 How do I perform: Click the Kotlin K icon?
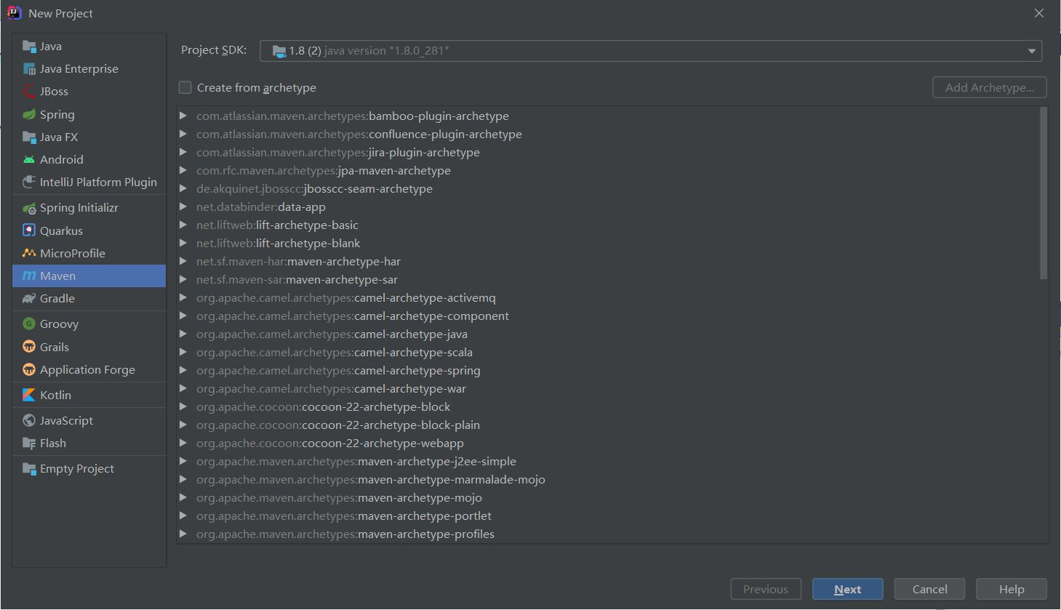coord(29,395)
